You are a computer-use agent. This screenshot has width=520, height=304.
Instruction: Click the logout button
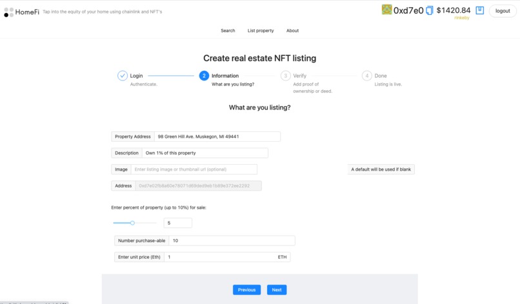click(x=503, y=11)
